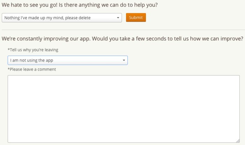245x145 pixels.
Task: Click the center of the empty comment field
Action: (124, 109)
